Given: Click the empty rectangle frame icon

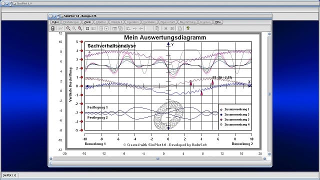Looking at the screenshot, I should (x=87, y=28).
